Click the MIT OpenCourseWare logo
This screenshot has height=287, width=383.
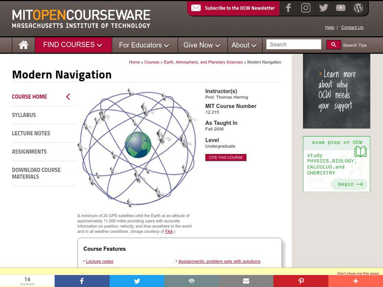click(81, 19)
